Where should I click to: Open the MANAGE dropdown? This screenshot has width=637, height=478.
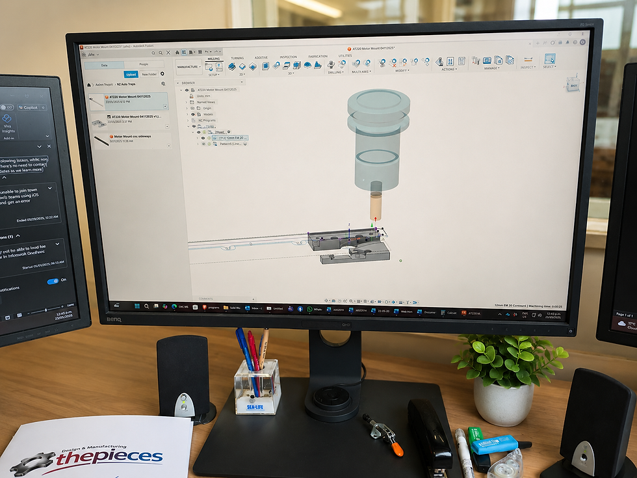[x=491, y=68]
